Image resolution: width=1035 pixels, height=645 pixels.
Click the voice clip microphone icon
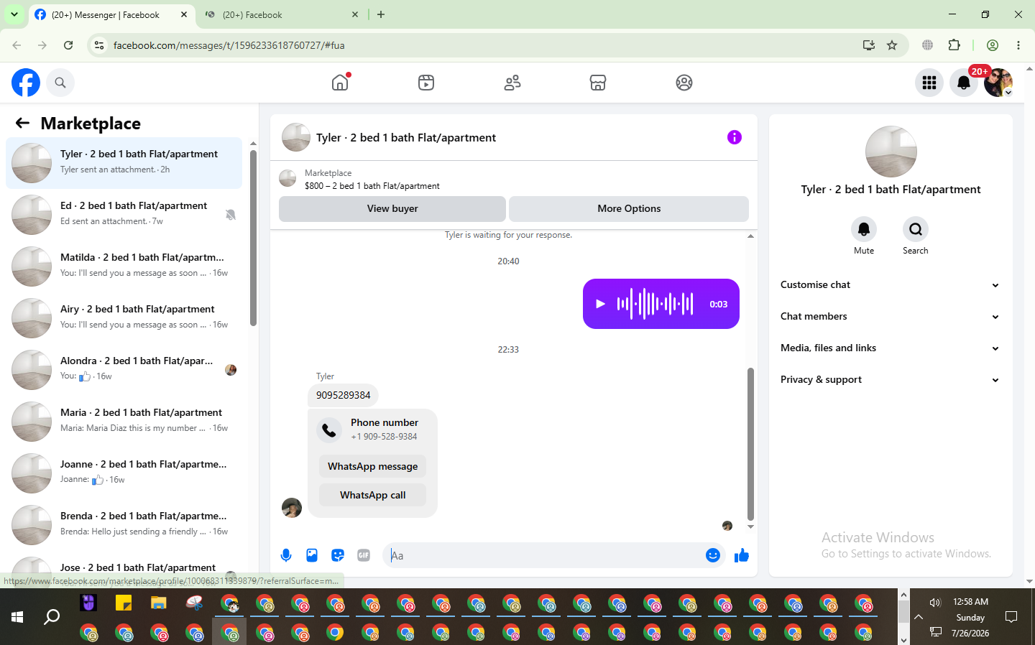tap(286, 555)
